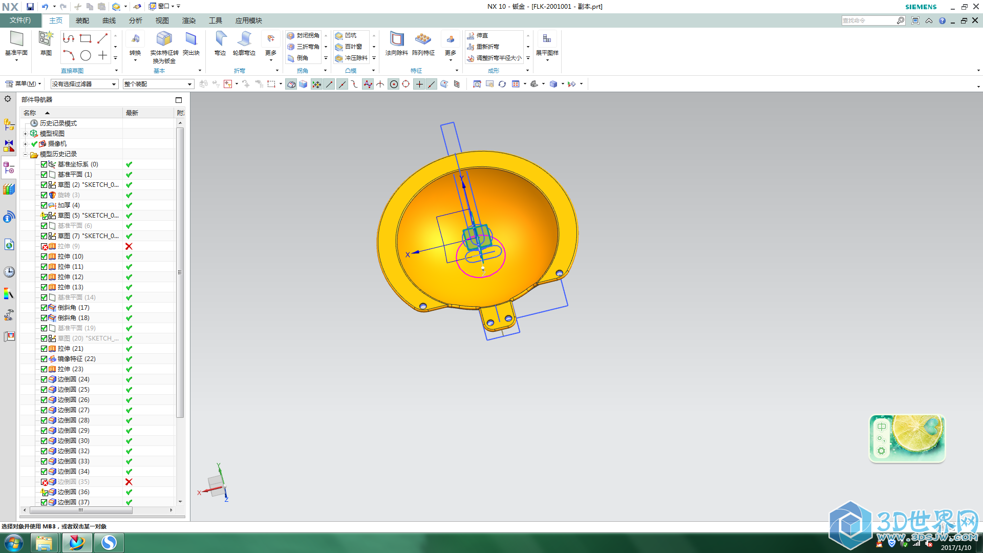Click the 重新折弯 rebend tool
The width and height of the screenshot is (983, 553).
pos(483,47)
